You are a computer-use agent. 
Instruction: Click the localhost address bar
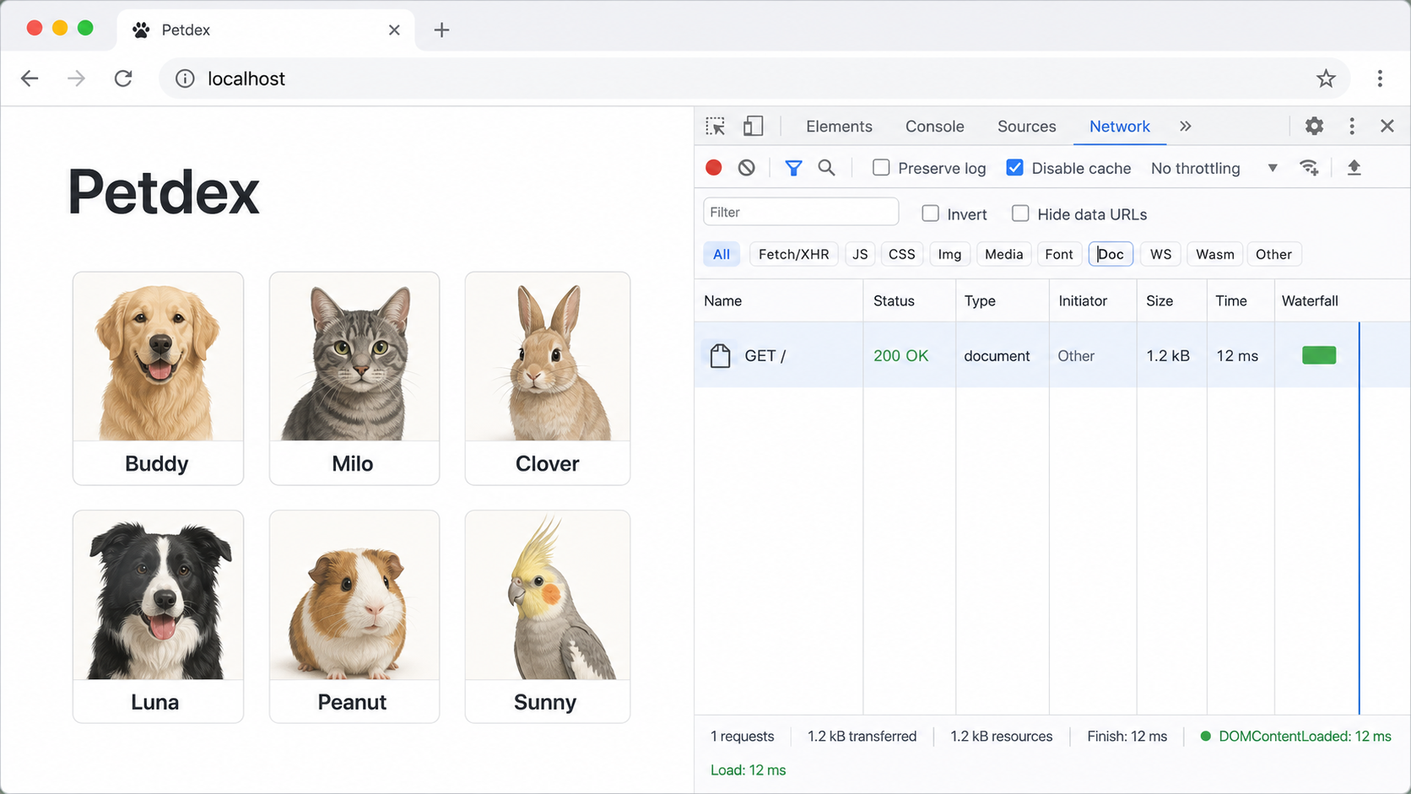[754, 78]
